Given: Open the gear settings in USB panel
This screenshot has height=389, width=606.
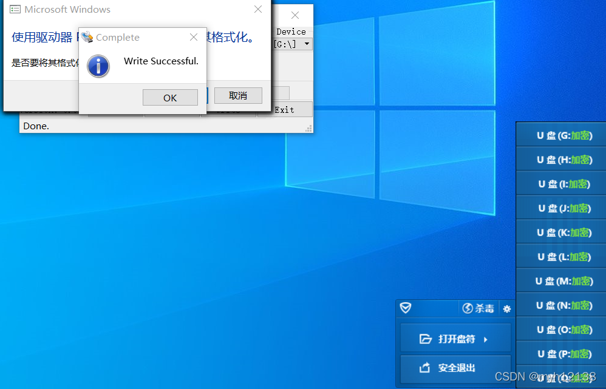Looking at the screenshot, I should tap(507, 309).
